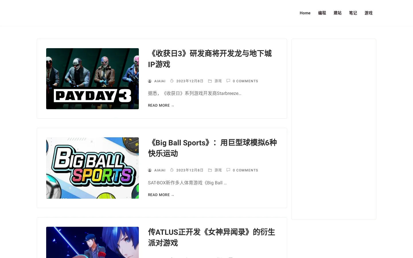Screen dimensions: 413x258
Task: Click Read More on the 收获日3 post
Action: click(161, 105)
